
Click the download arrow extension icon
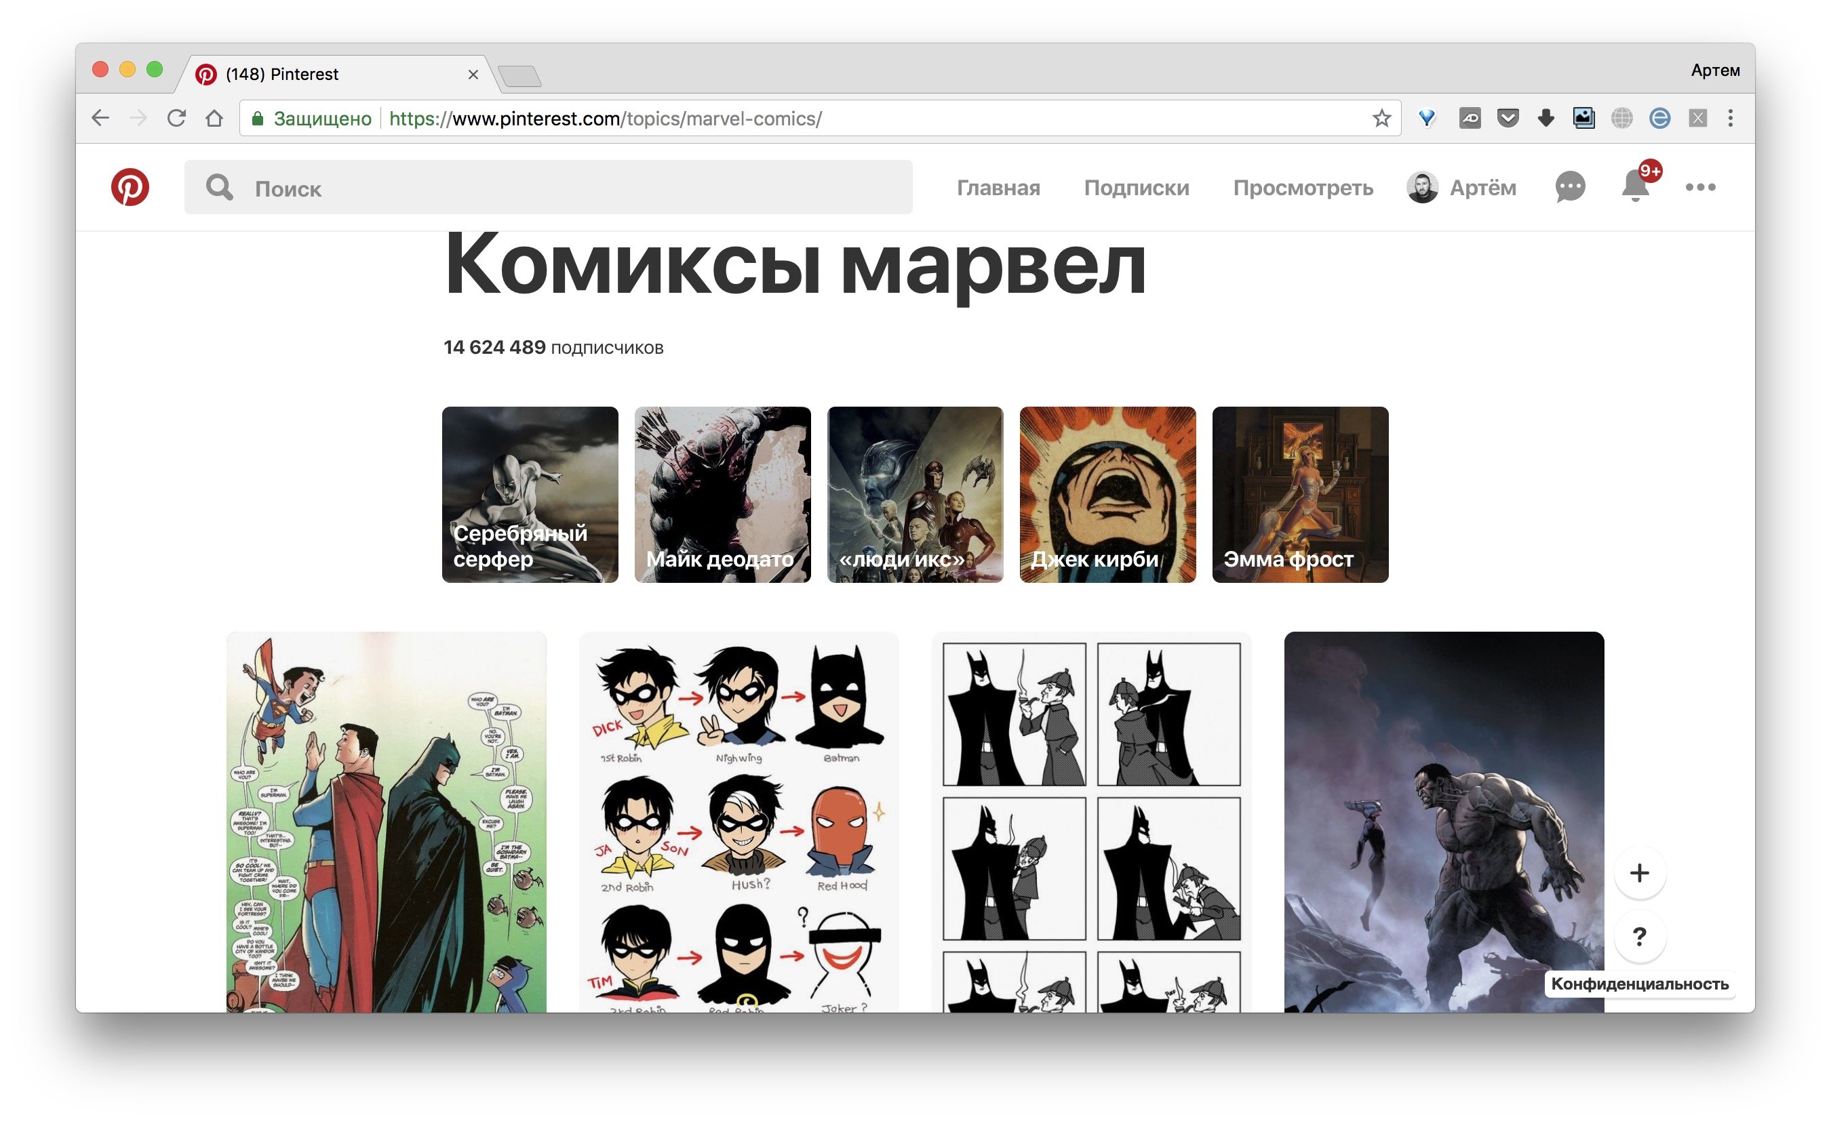pos(1545,118)
